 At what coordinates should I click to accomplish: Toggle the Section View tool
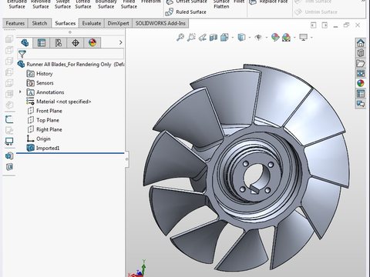214,38
